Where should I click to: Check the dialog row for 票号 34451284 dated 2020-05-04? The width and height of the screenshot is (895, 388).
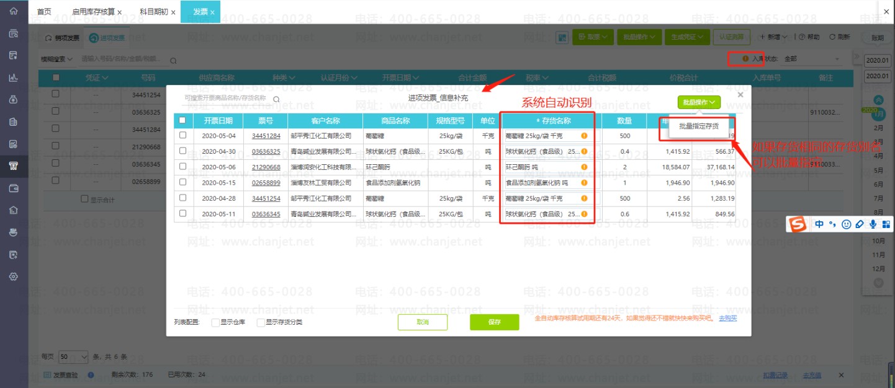182,136
